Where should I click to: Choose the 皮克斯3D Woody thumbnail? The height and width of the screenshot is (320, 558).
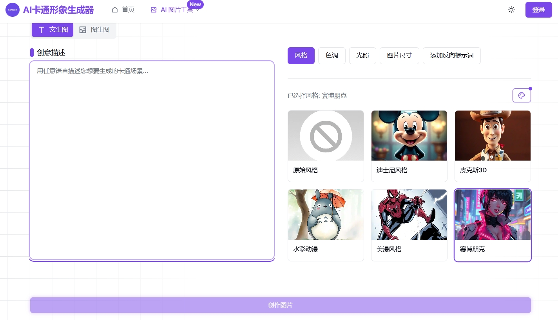[493, 136]
